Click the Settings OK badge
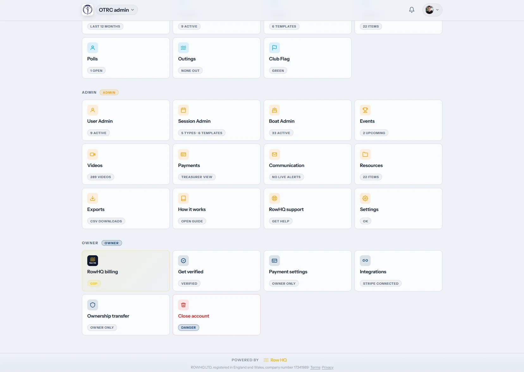This screenshot has width=524, height=372. tap(365, 221)
